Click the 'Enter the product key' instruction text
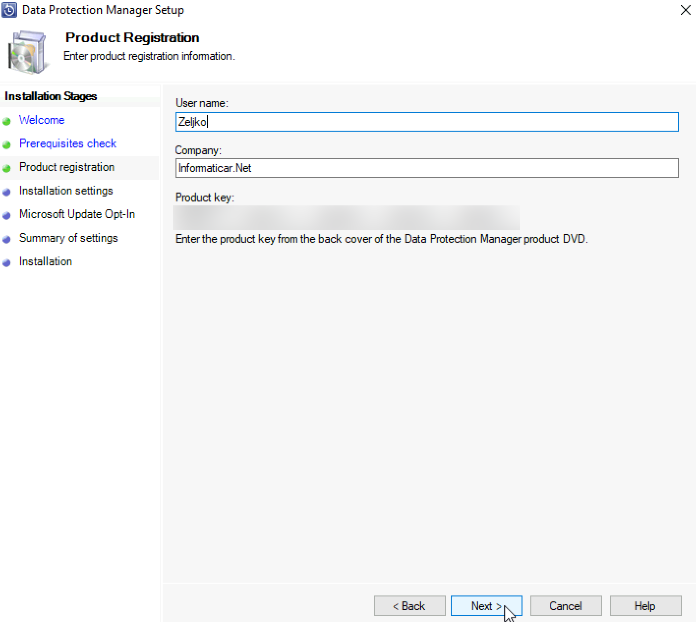 coord(381,239)
